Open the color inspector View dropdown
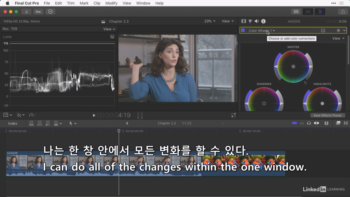 (338, 38)
